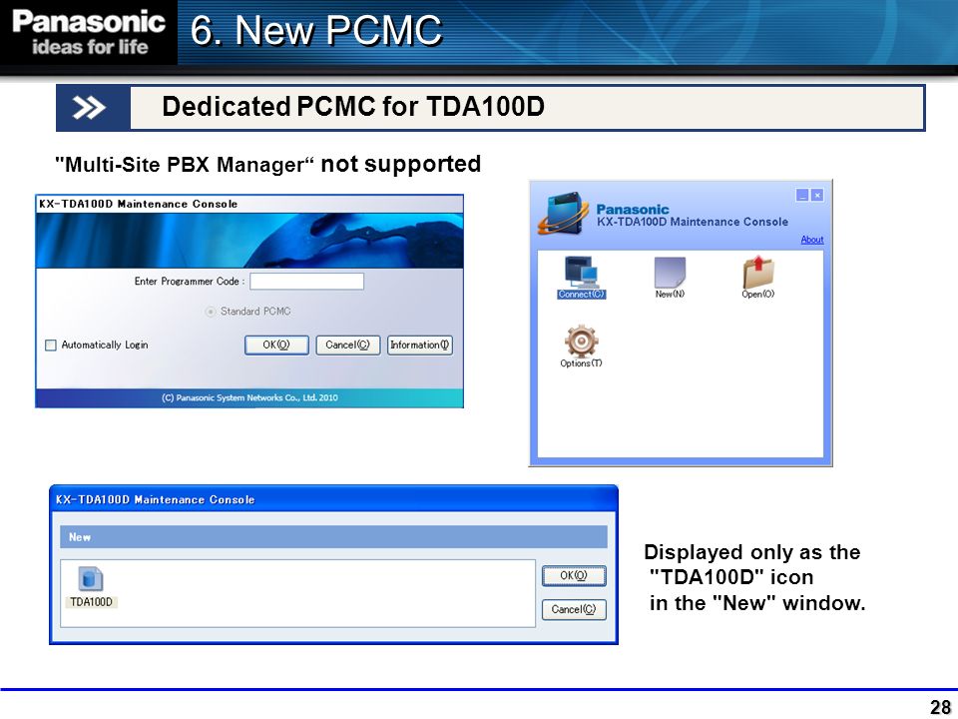
Task: Open the About link in launcher
Action: coord(812,240)
